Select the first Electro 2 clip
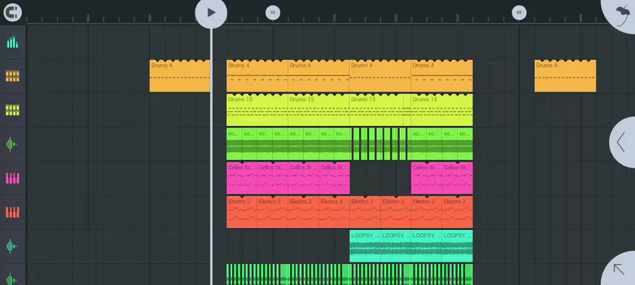The image size is (635, 285). click(242, 212)
